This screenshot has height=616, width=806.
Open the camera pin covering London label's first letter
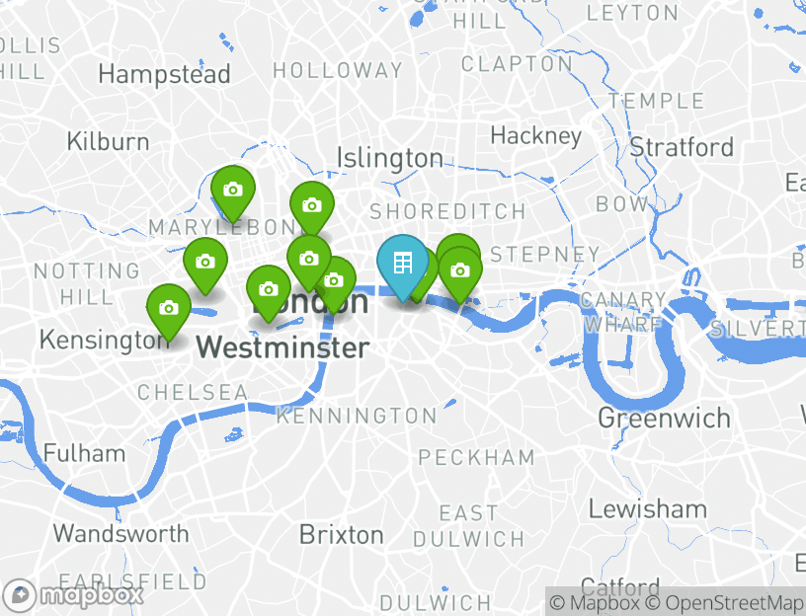pos(269,291)
